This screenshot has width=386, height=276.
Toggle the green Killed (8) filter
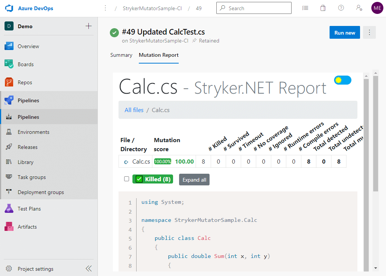[153, 179]
